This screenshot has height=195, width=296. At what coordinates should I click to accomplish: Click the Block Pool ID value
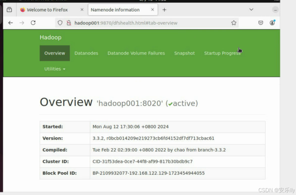(149, 173)
